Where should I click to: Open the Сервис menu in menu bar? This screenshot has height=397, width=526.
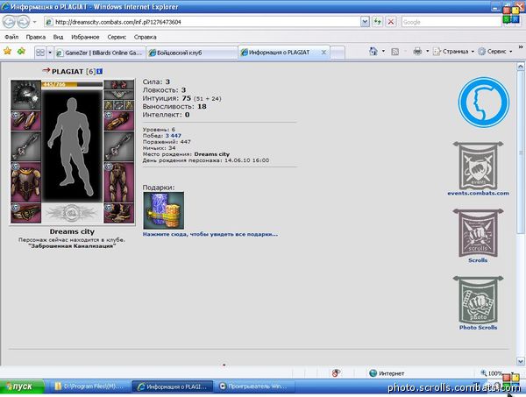(117, 37)
